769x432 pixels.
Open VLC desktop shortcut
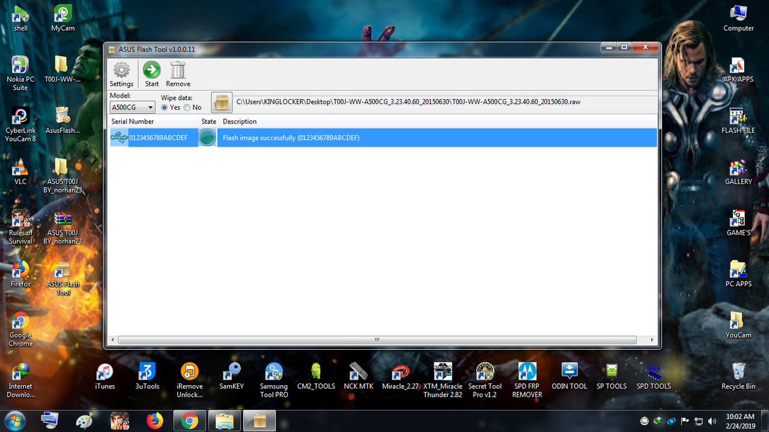pyautogui.click(x=20, y=172)
